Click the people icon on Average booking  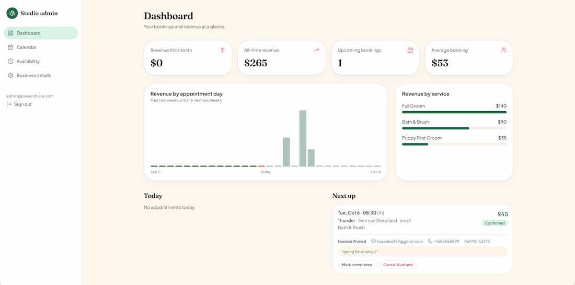[x=503, y=50]
